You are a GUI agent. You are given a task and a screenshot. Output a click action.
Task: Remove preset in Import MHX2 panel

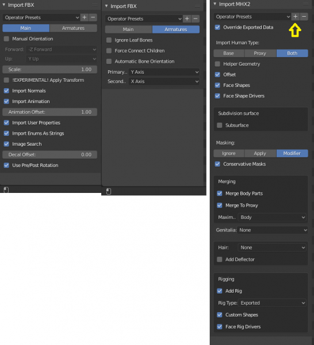304,17
